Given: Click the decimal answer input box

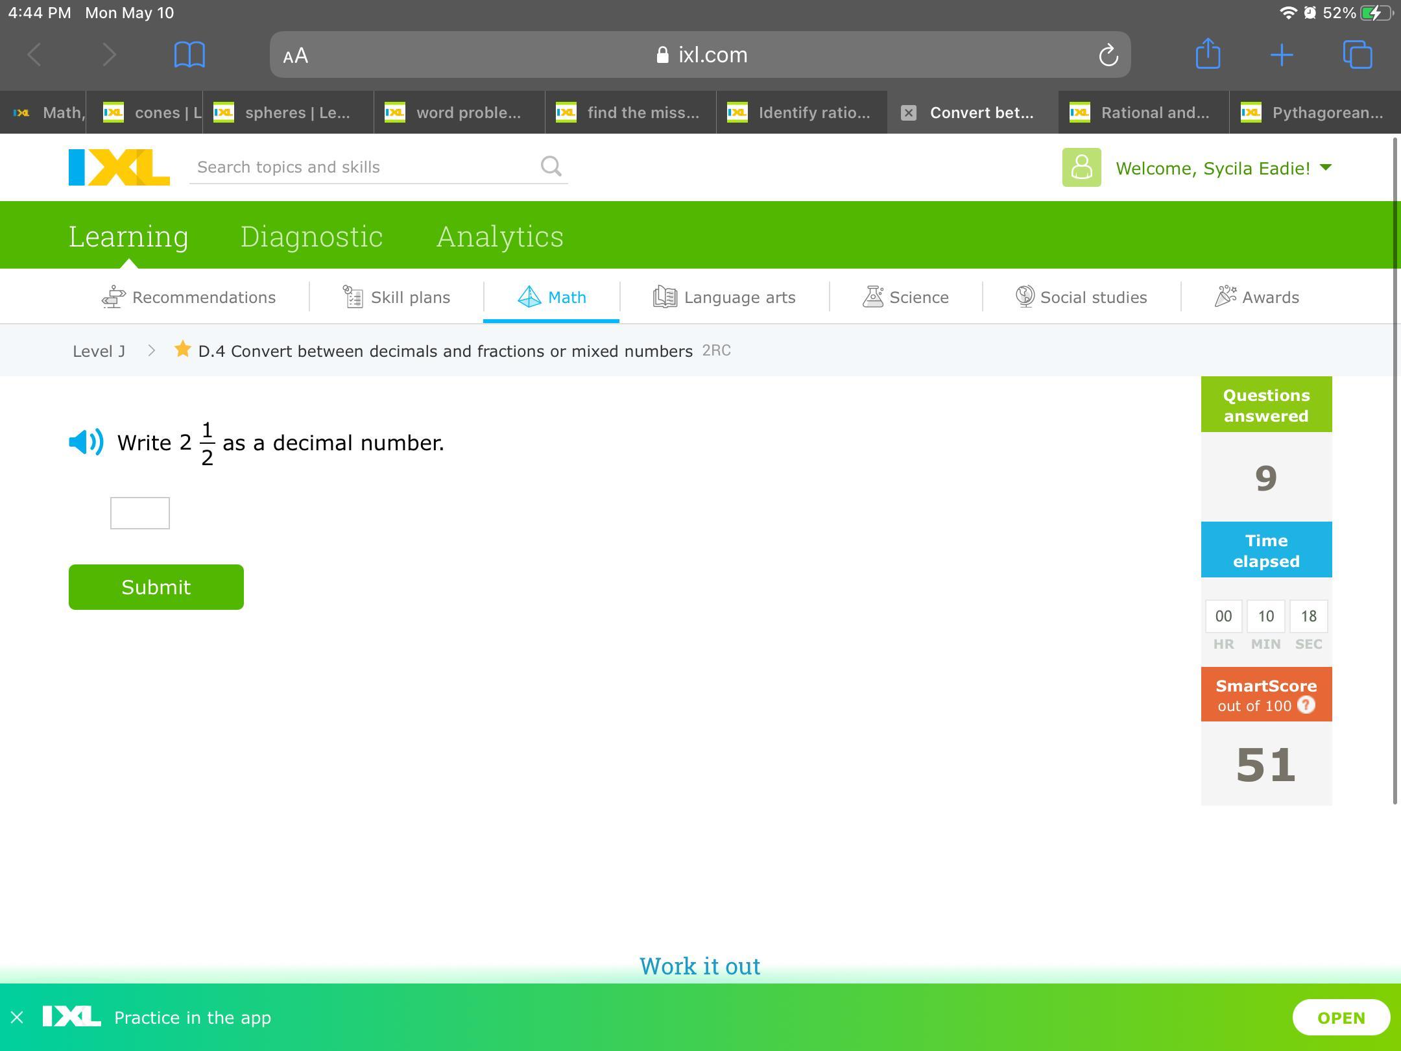Looking at the screenshot, I should [140, 513].
